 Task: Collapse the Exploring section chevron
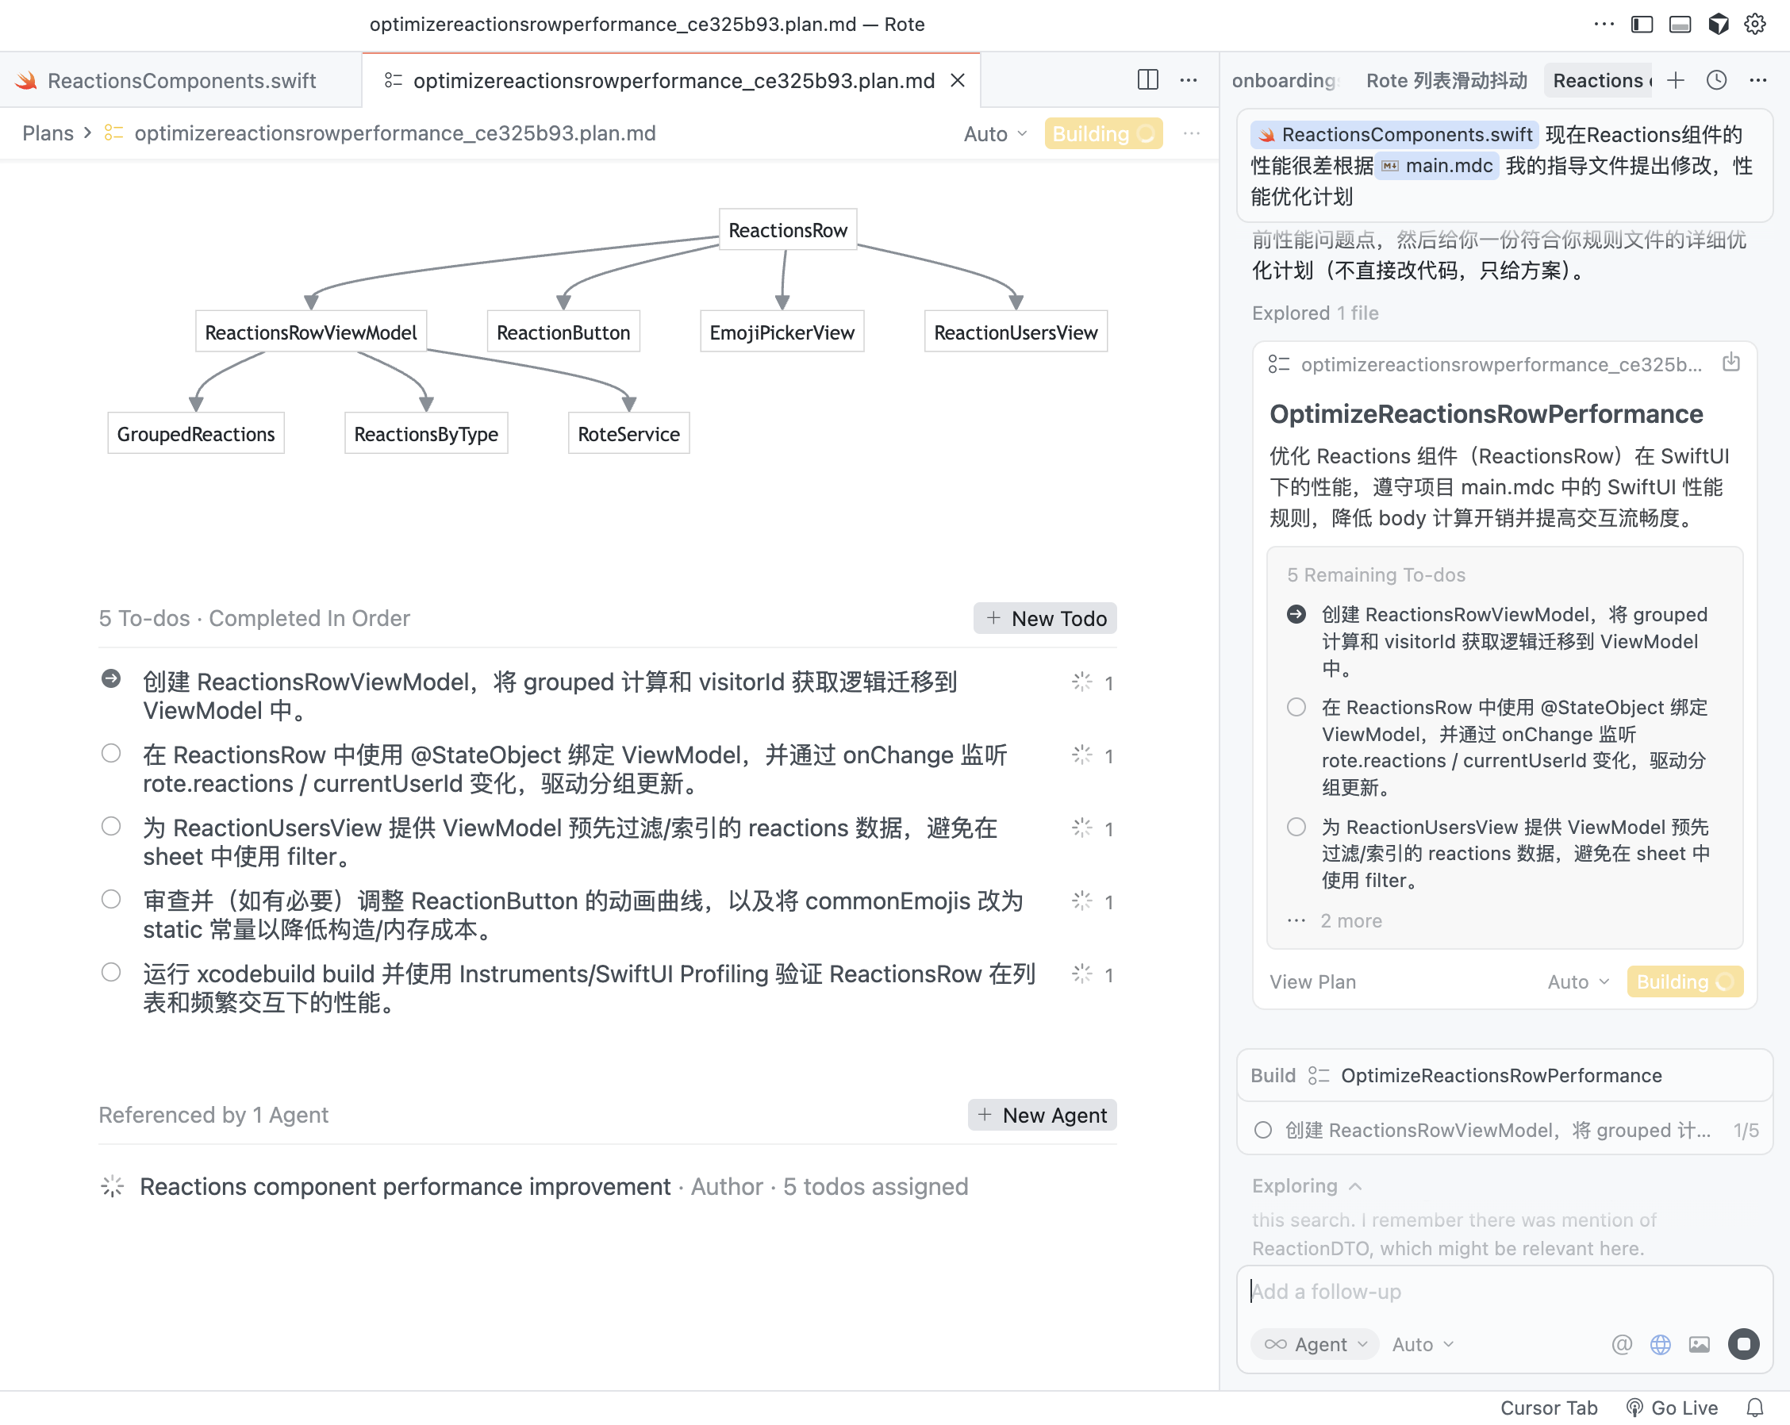click(1355, 1186)
